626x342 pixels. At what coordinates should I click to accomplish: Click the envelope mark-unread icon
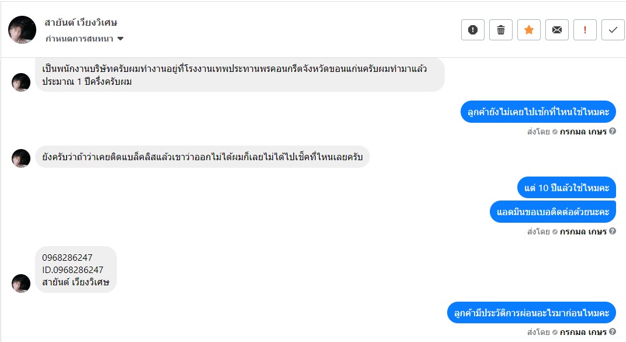click(557, 30)
